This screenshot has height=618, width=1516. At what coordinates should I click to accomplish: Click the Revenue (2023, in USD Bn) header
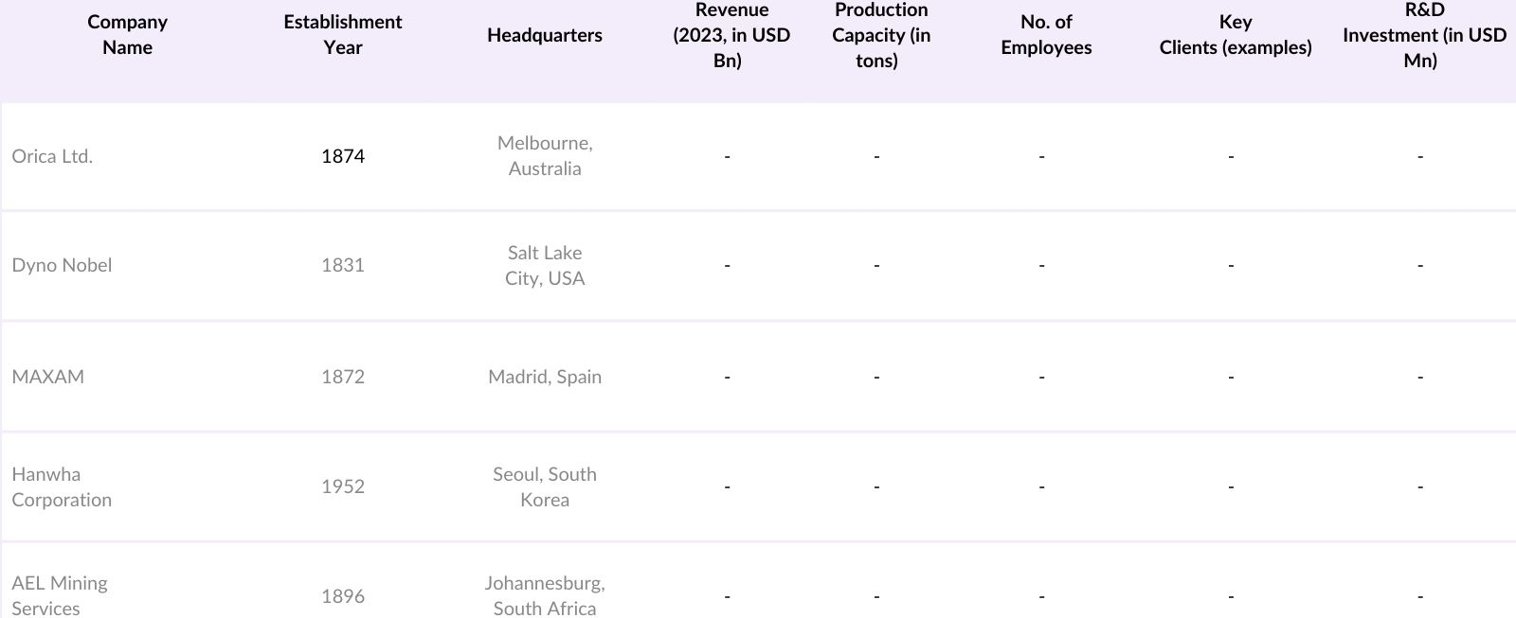tap(731, 35)
